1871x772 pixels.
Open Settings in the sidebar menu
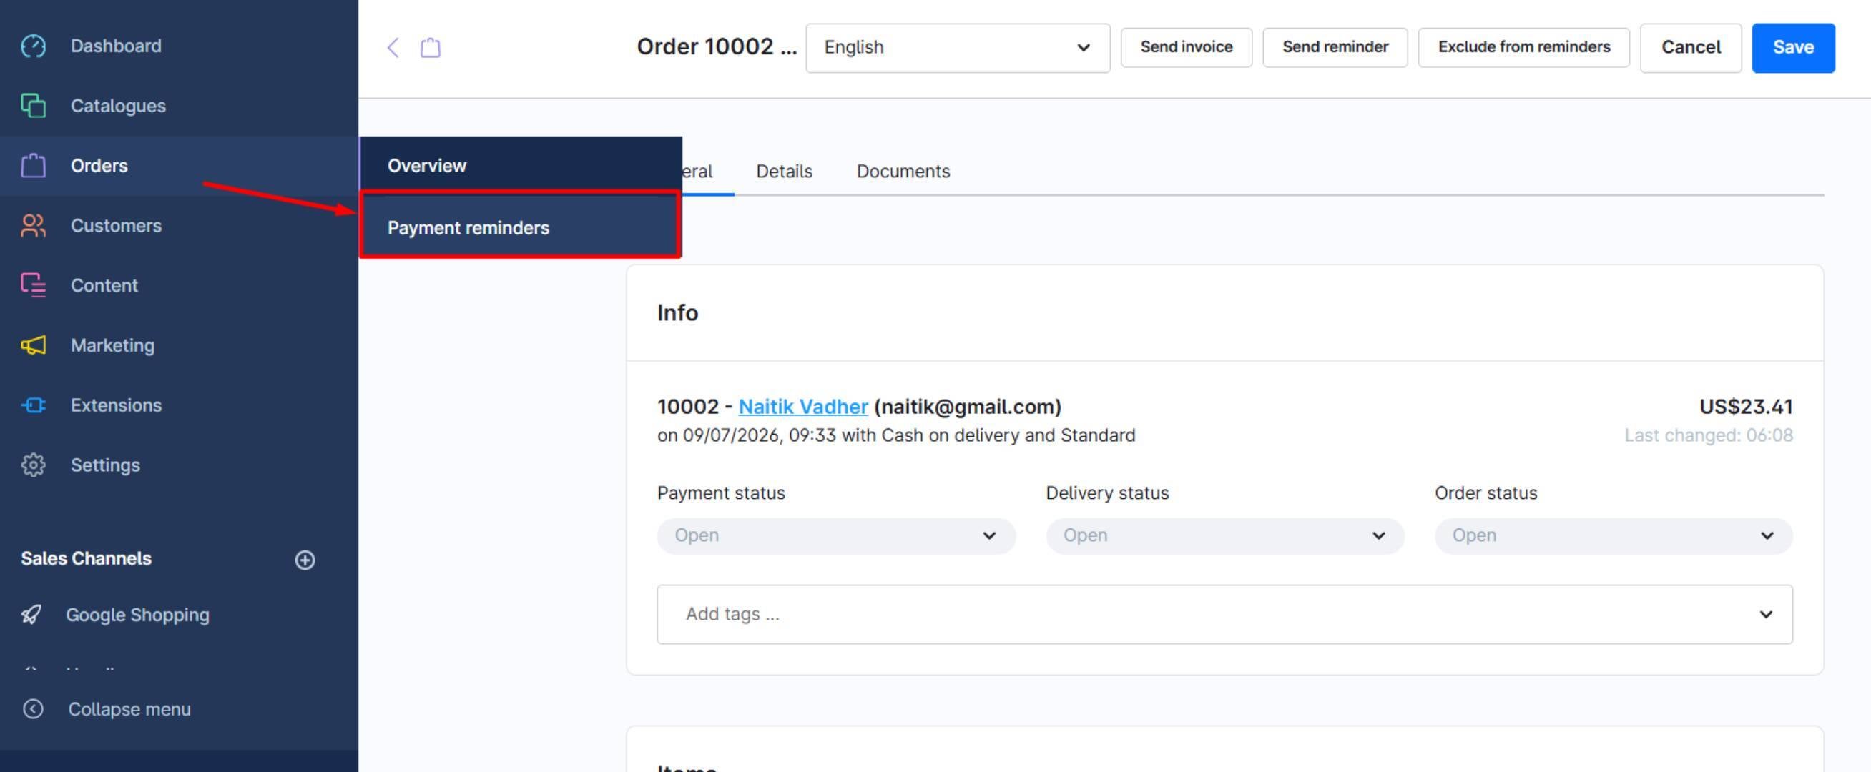point(179,465)
